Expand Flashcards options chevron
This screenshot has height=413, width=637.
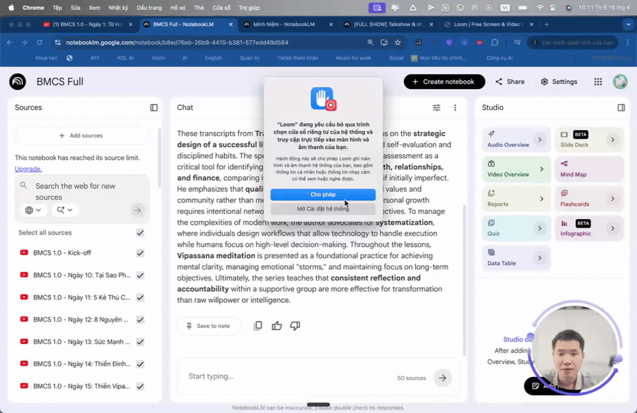tap(613, 198)
